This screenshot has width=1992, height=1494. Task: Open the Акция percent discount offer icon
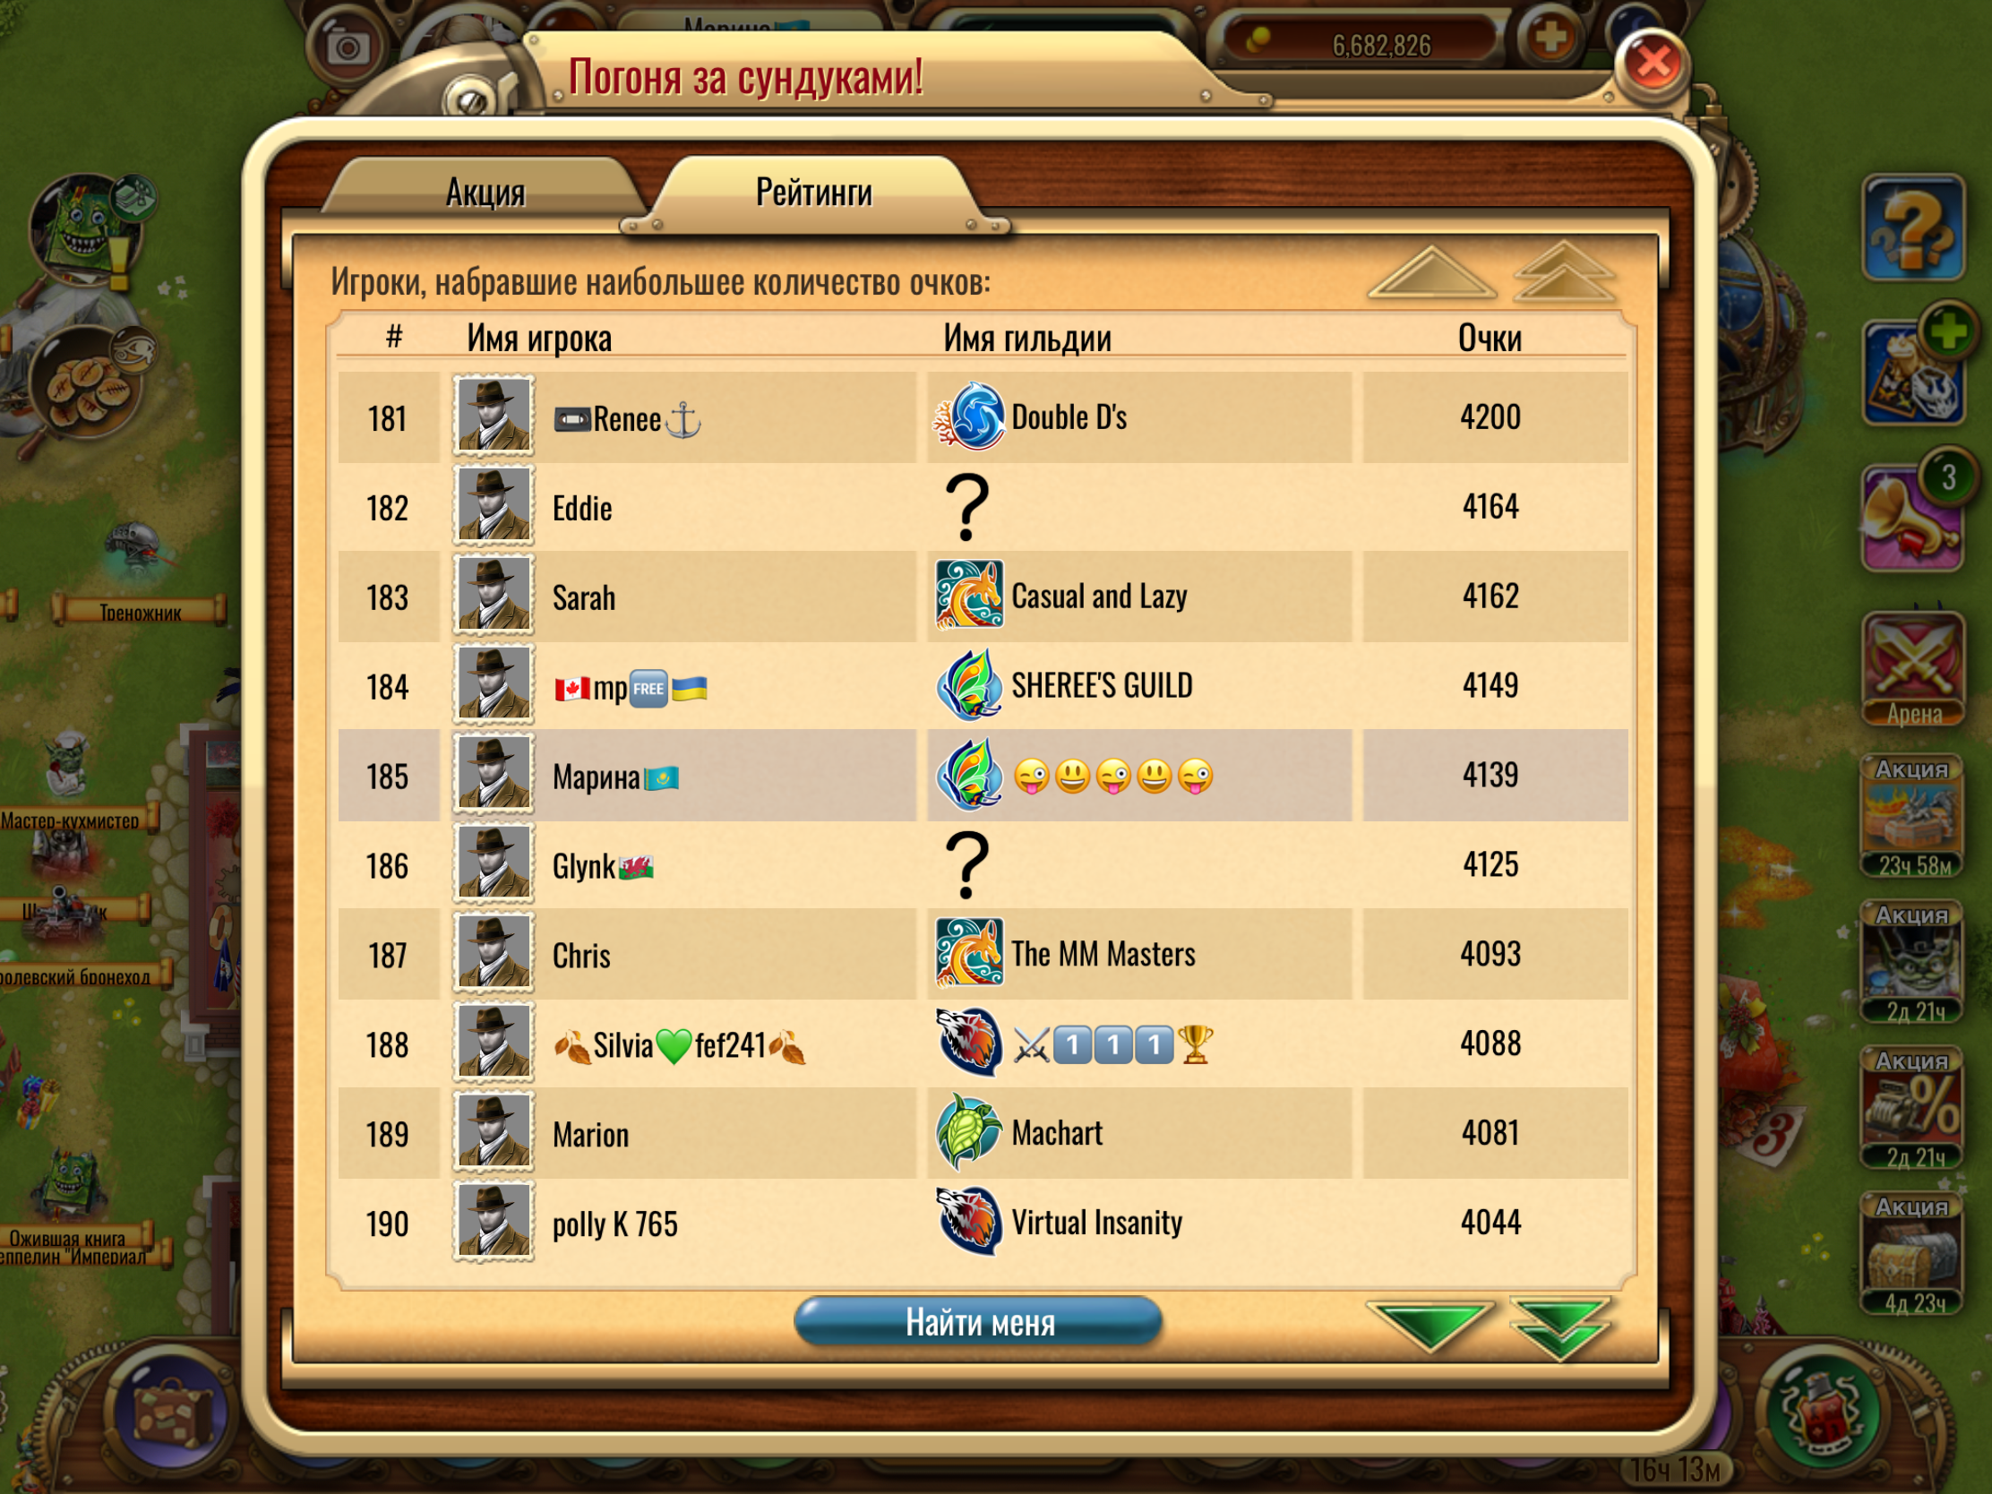[x=1913, y=1108]
